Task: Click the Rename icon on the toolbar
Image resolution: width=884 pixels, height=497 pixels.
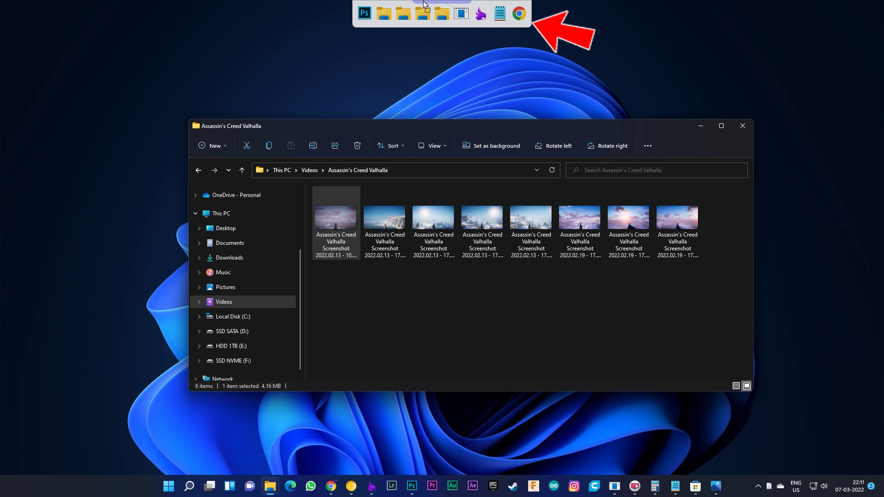Action: (313, 145)
